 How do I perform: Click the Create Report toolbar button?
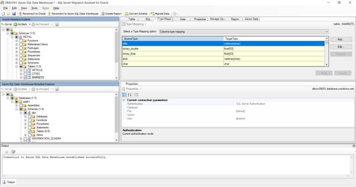(x=112, y=14)
